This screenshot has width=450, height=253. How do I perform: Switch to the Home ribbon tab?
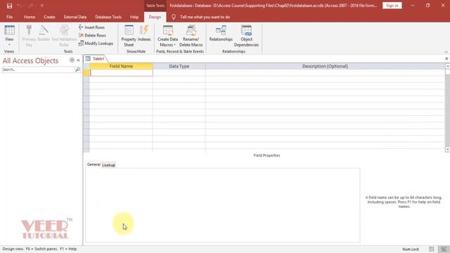coord(30,17)
